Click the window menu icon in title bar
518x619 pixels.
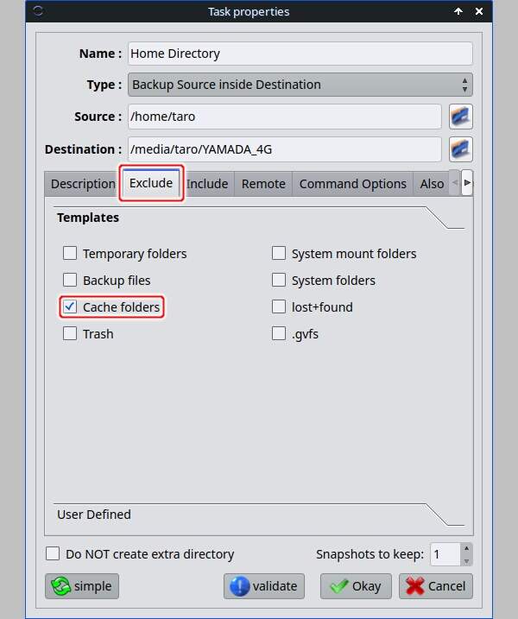click(x=38, y=11)
